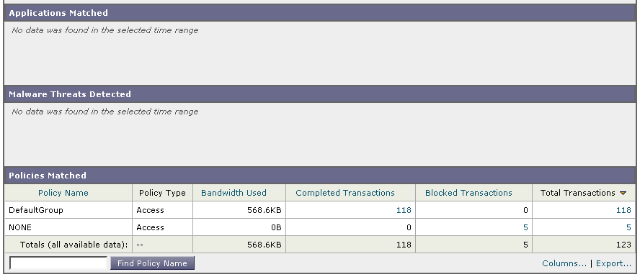Click the Total Transactions sort arrow icon

click(623, 193)
